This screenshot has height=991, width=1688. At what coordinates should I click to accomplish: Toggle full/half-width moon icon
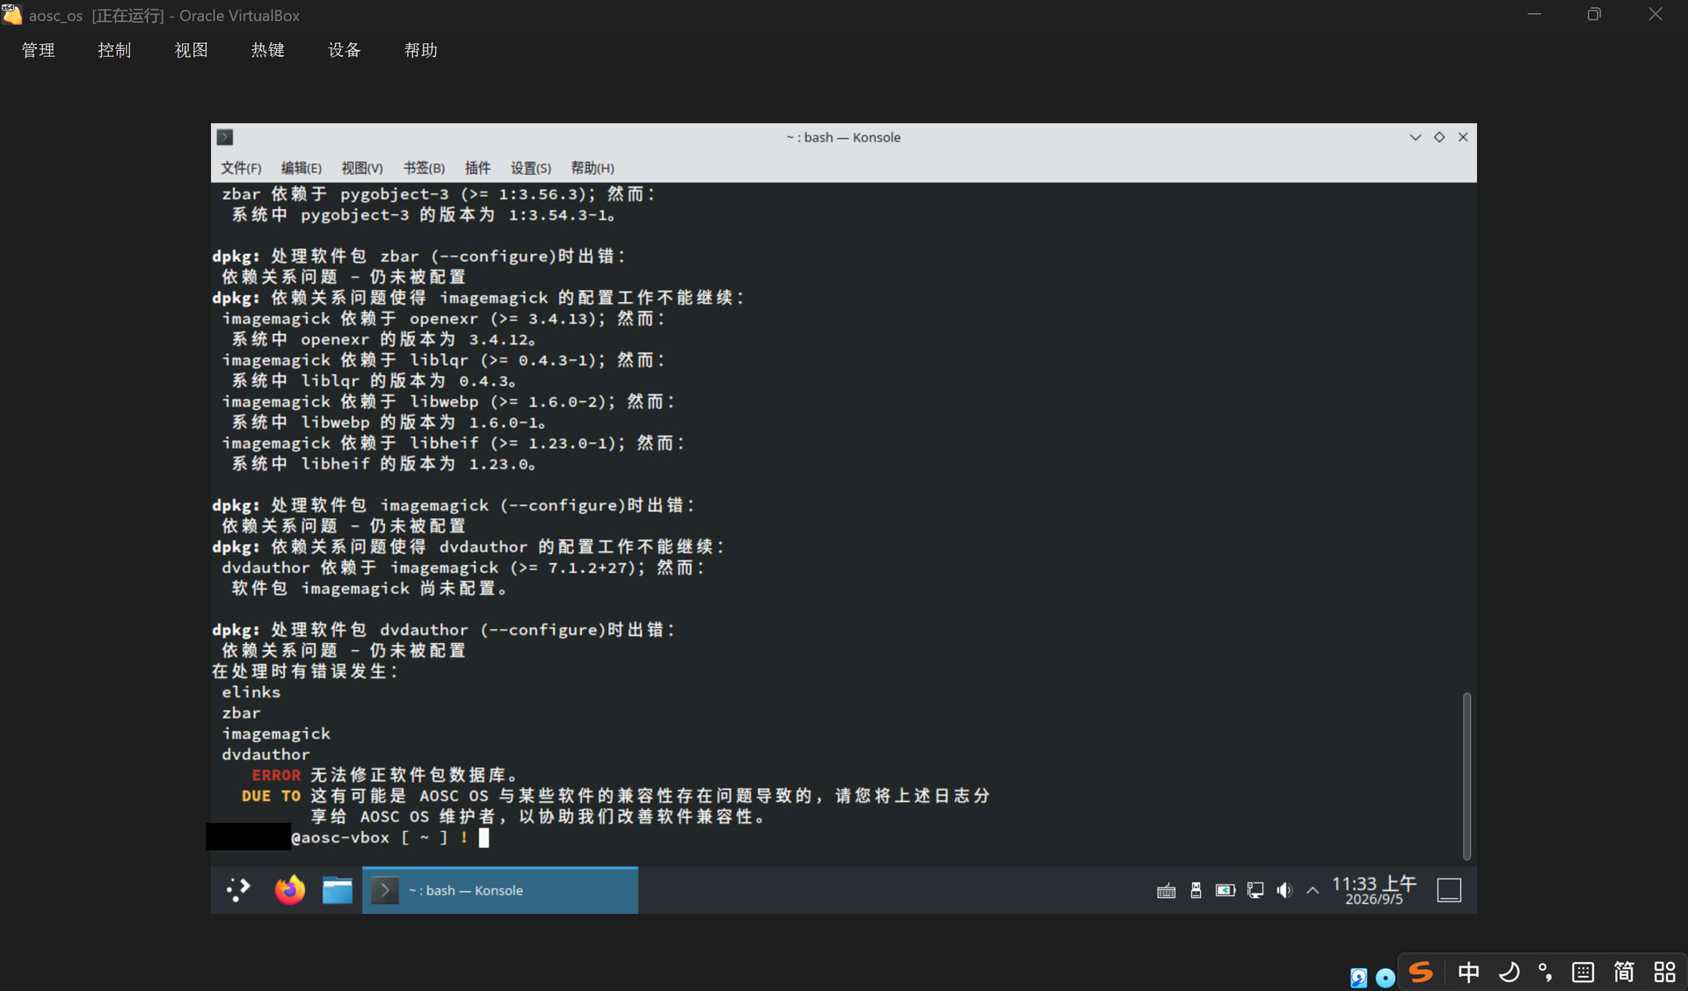click(x=1509, y=972)
